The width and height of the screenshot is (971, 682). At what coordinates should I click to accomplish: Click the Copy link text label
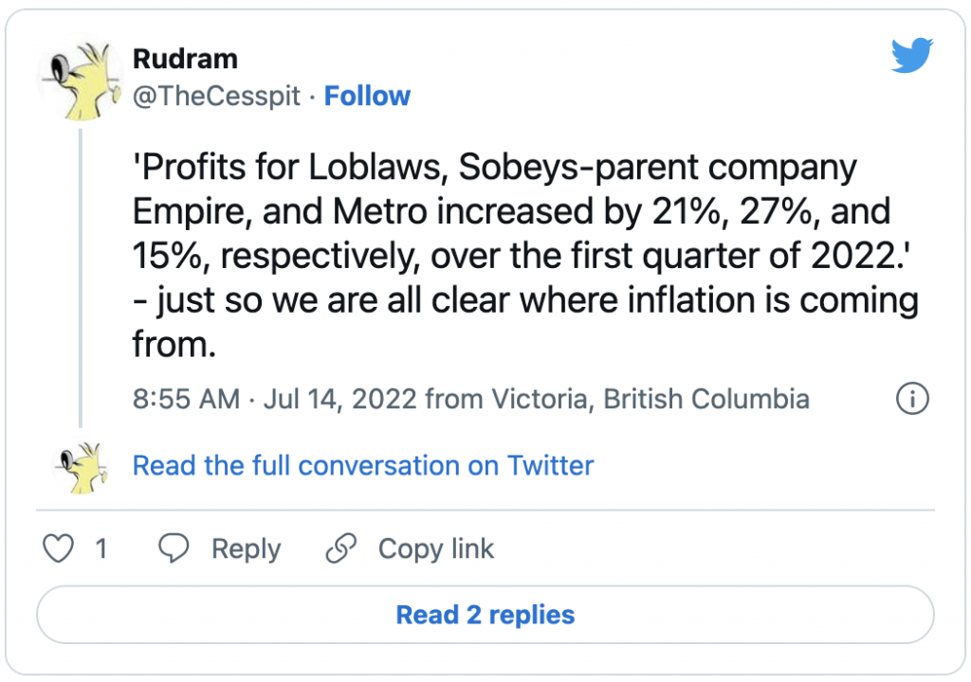pyautogui.click(x=436, y=549)
